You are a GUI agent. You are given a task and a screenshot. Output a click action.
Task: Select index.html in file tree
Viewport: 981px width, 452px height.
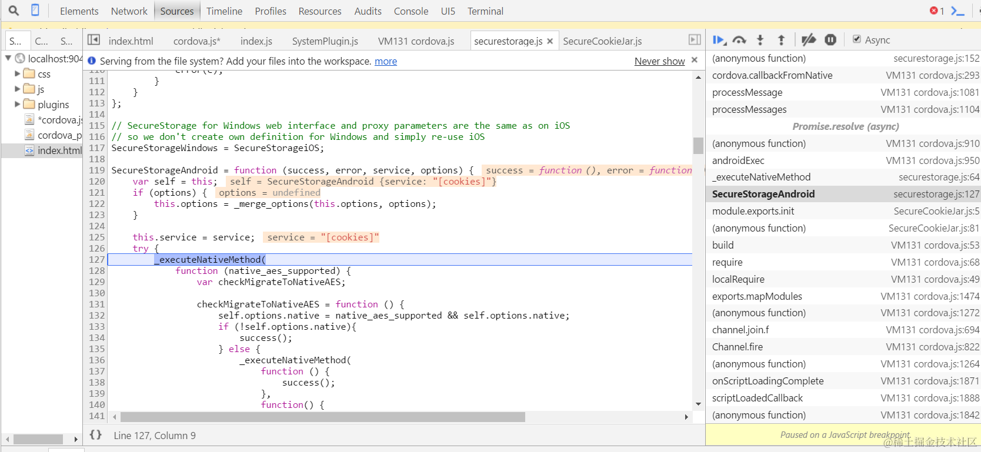point(42,150)
